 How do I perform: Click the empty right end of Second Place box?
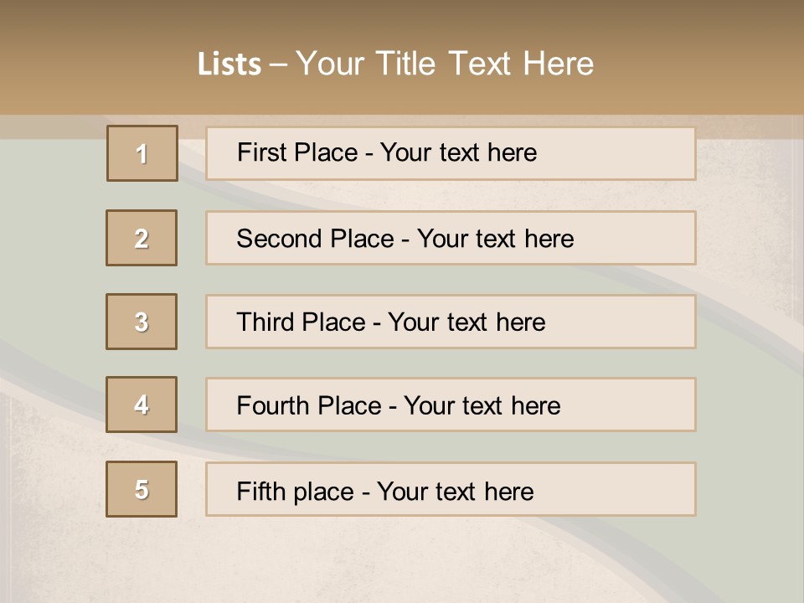[x=645, y=238]
